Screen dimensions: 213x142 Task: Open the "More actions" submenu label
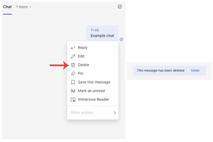point(82,113)
